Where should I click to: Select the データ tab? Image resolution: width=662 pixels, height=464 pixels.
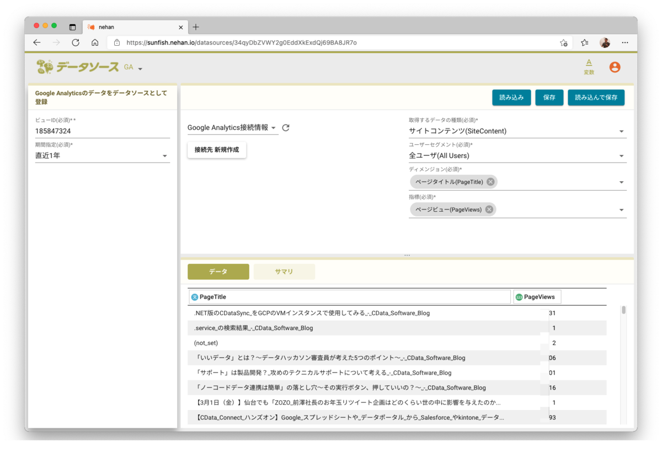point(218,271)
